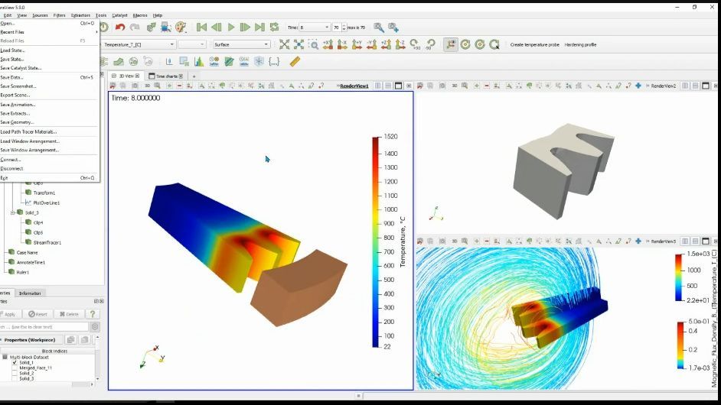Select Save Screenshot menu entry
721x405 pixels.
(x=18, y=86)
